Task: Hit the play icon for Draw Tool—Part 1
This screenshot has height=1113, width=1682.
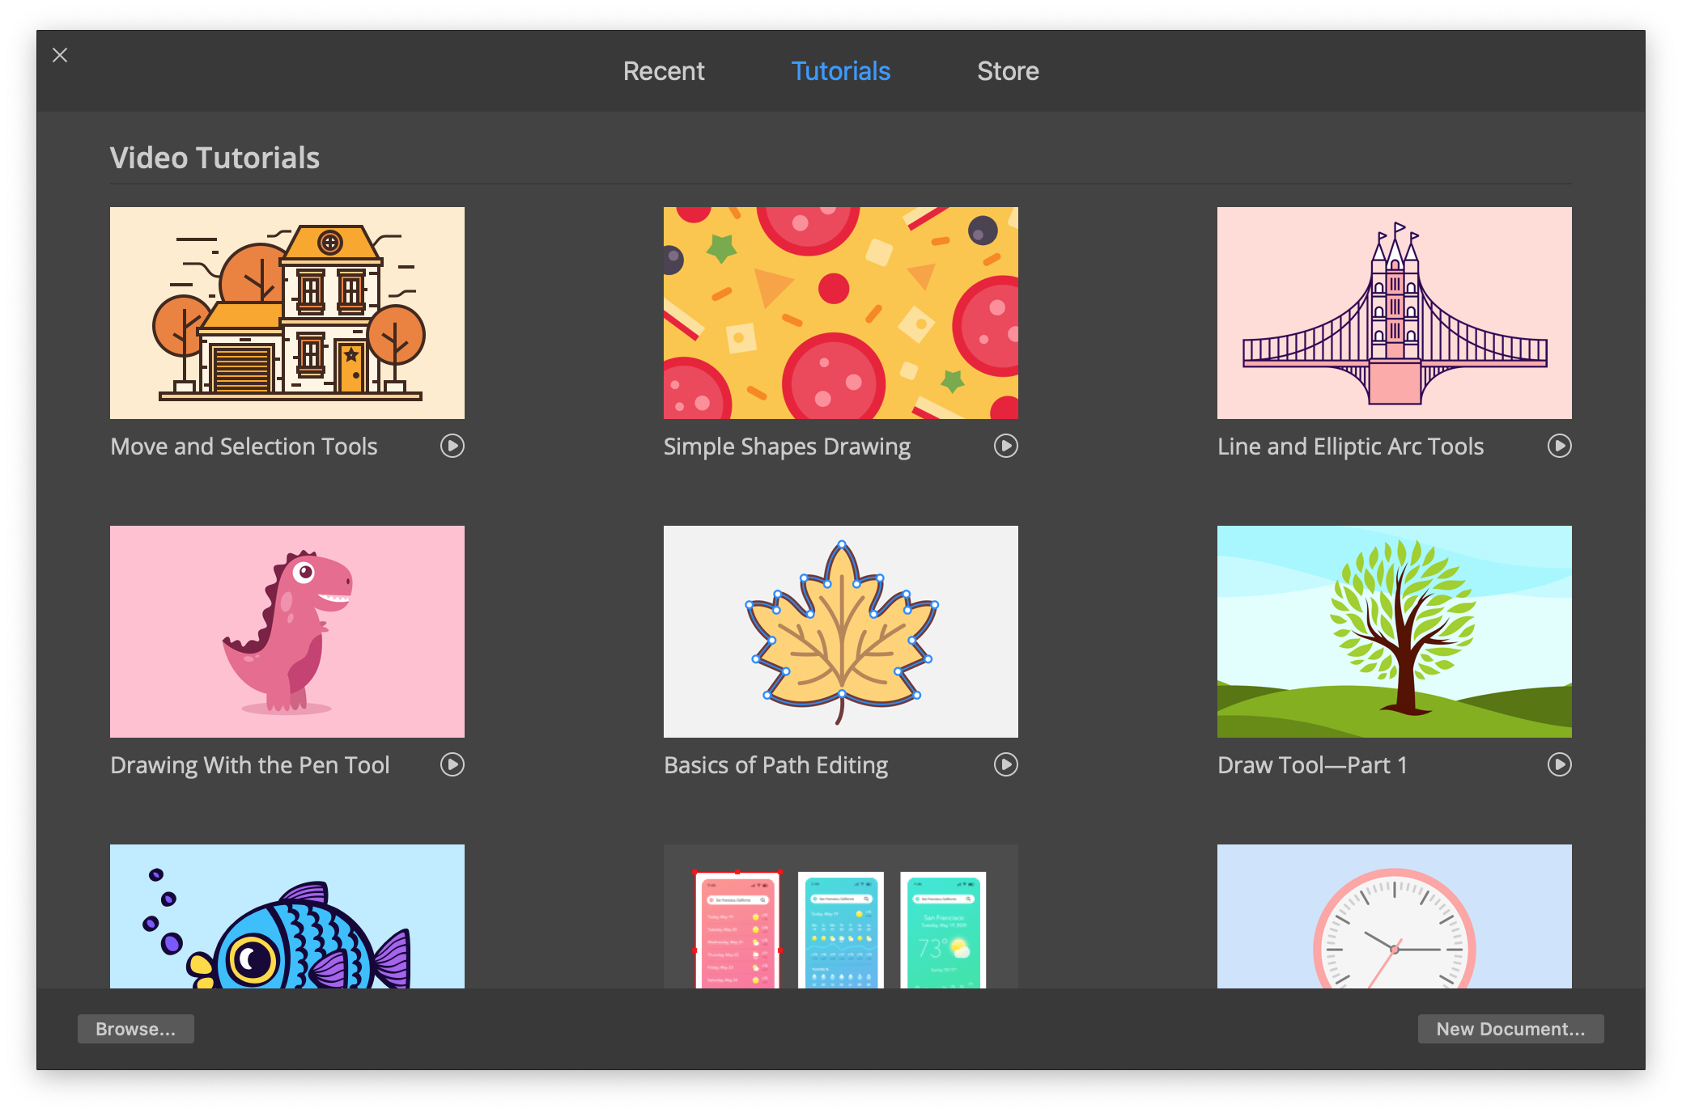Action: 1559,764
